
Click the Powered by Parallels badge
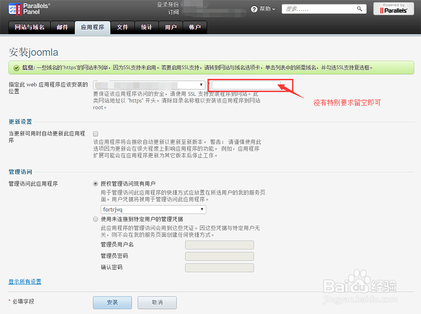tap(393, 8)
